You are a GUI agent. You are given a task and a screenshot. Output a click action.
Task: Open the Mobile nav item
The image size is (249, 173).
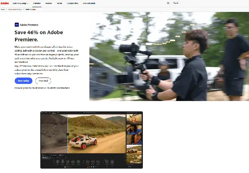[x=59, y=3]
